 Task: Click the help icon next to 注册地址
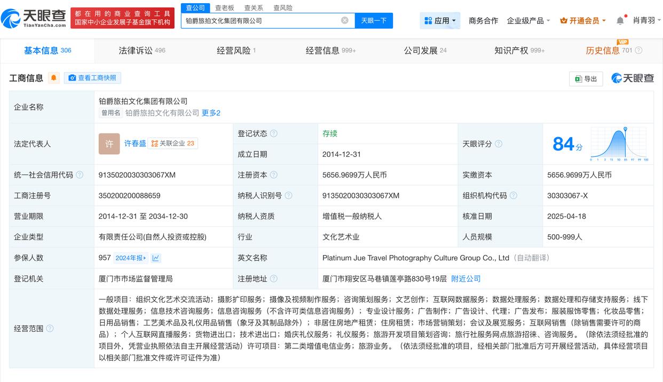pyautogui.click(x=274, y=279)
